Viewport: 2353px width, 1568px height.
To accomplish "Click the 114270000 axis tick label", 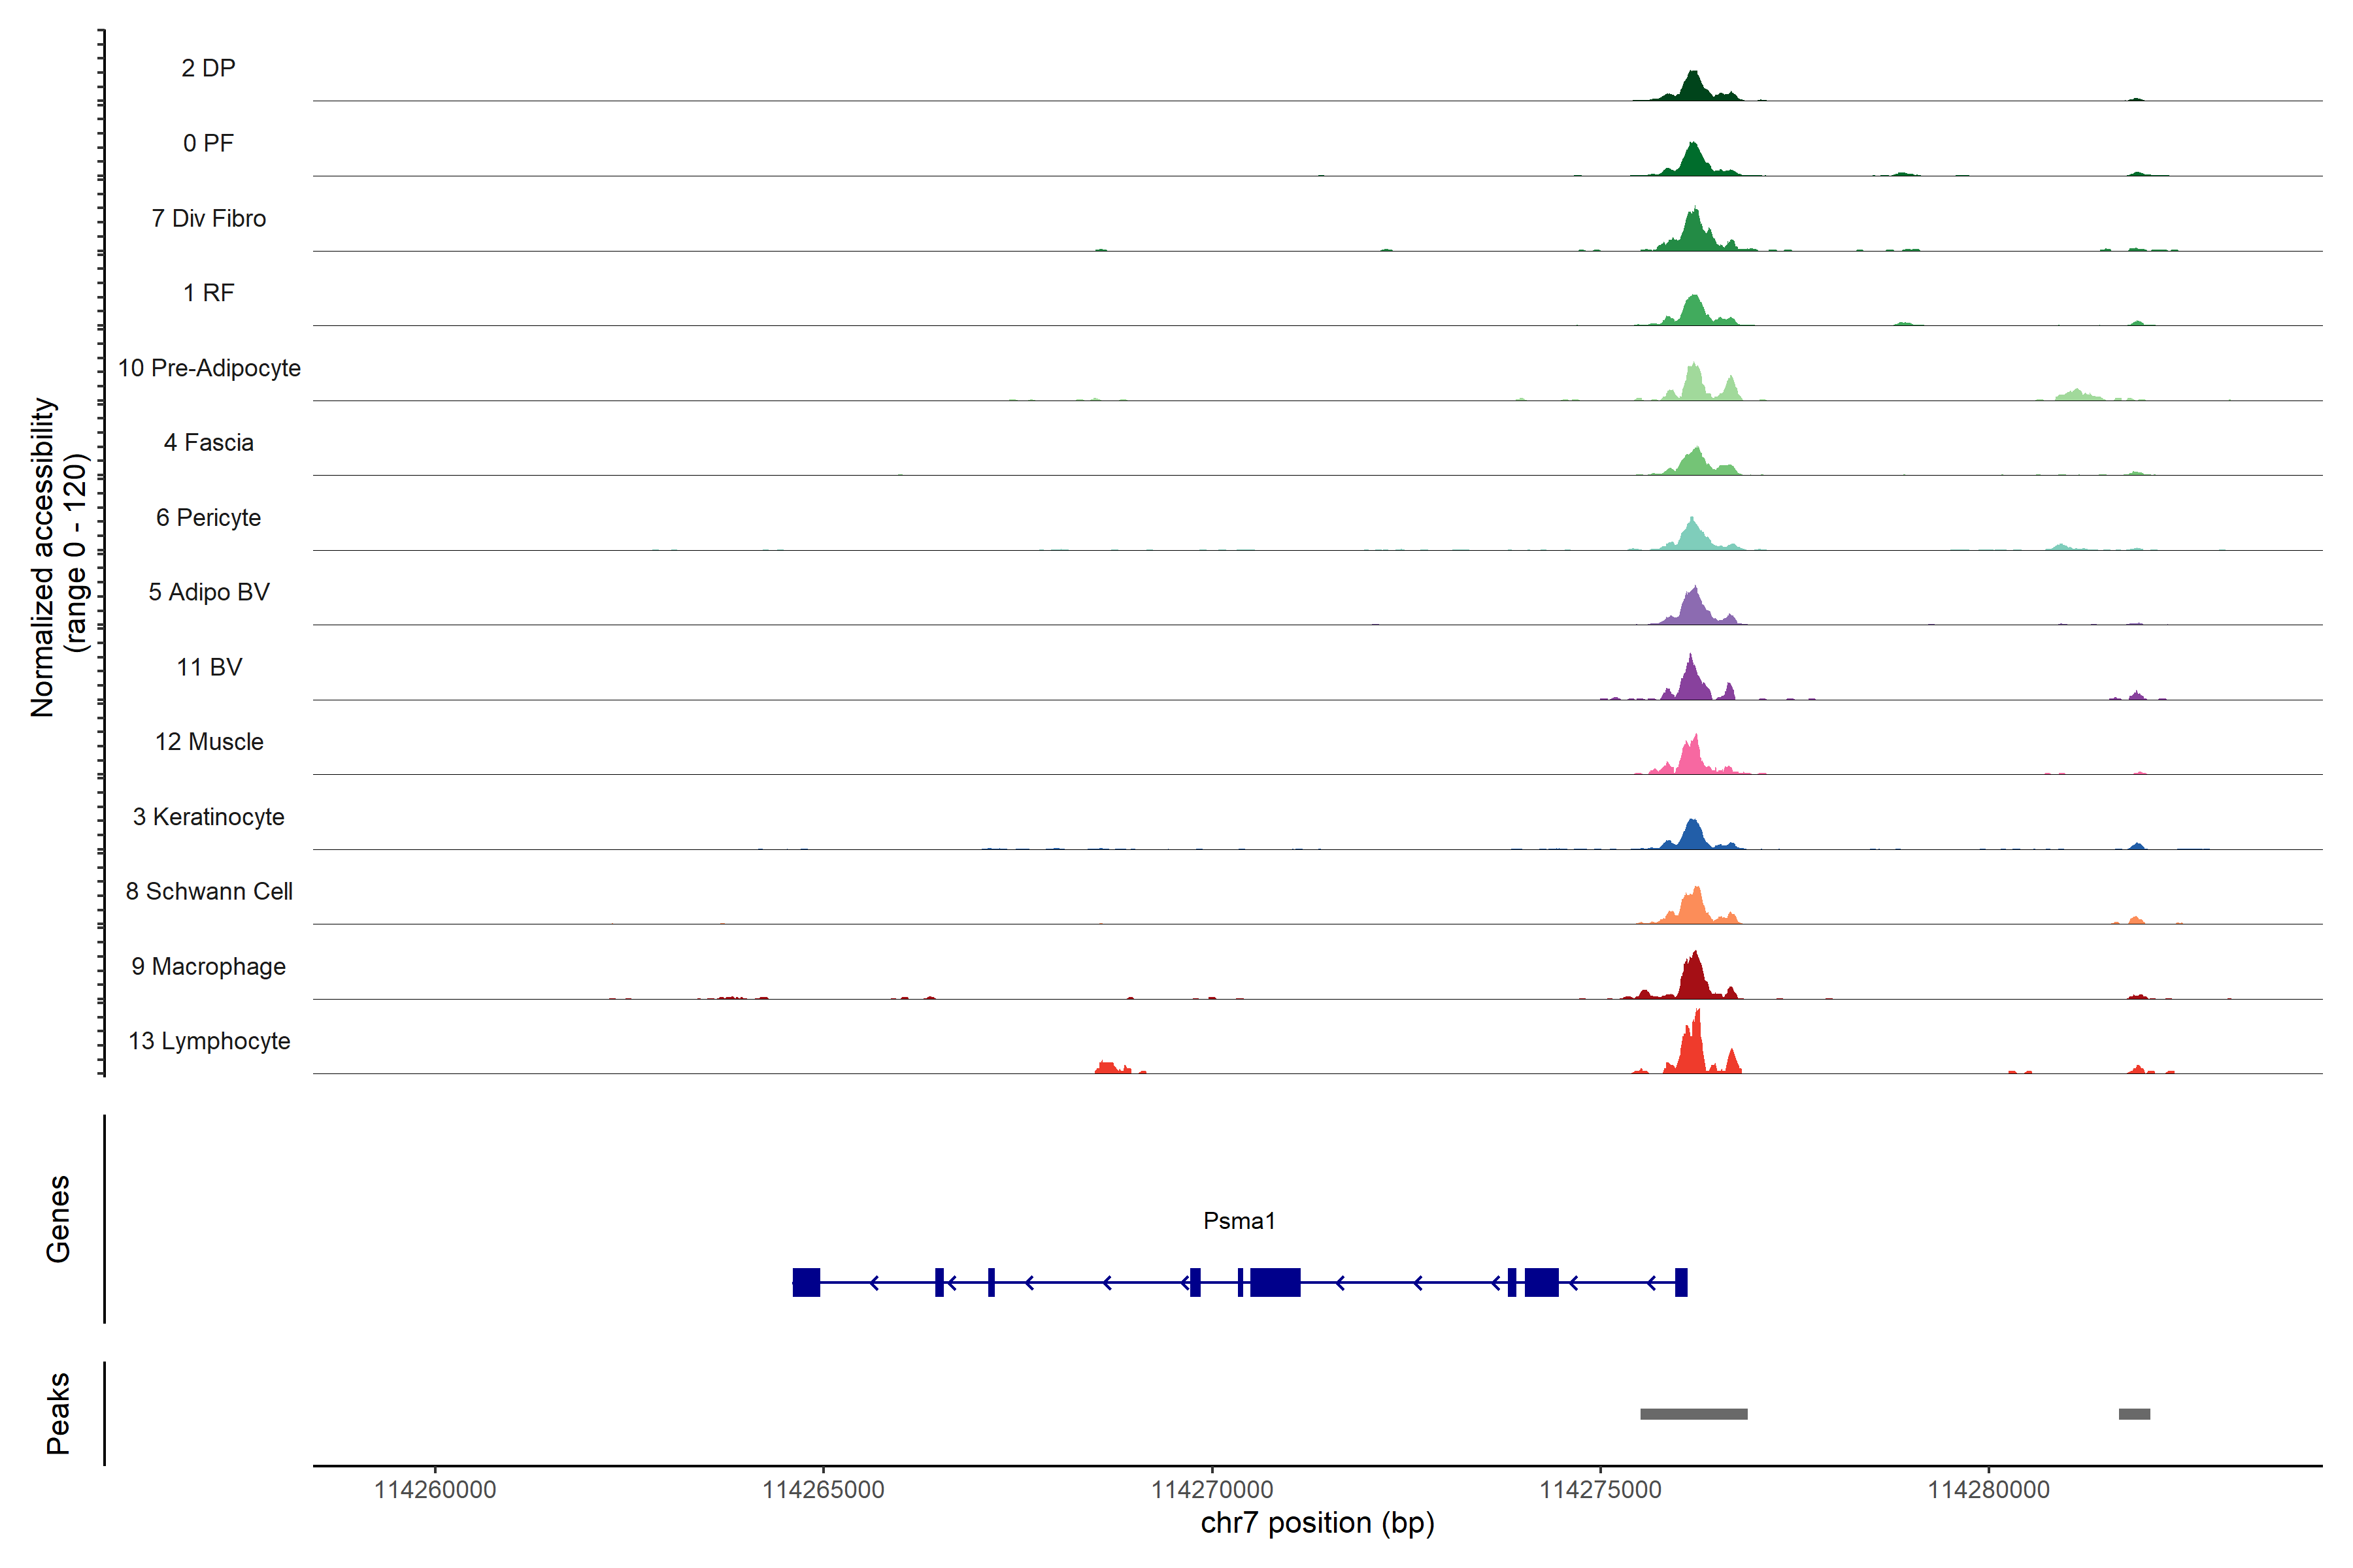I will pos(1212,1490).
